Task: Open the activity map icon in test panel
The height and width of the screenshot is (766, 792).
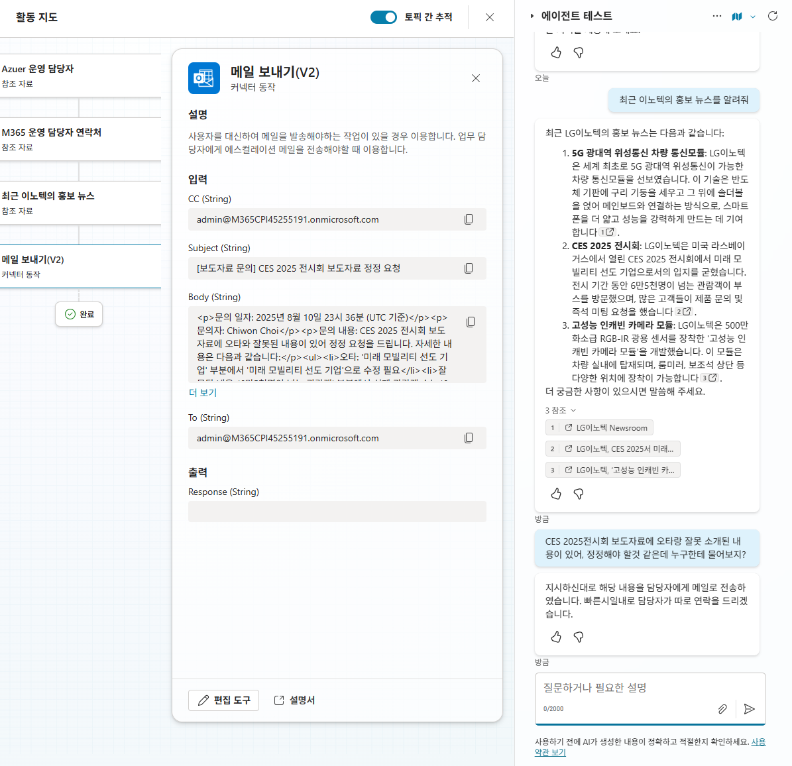Action: pyautogui.click(x=737, y=17)
